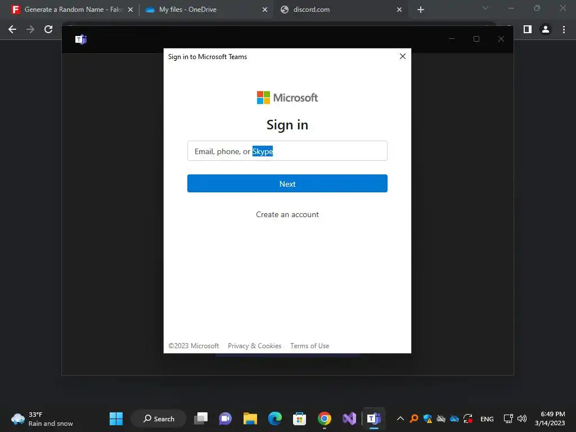Open the weather widget Rain and snow
576x432 pixels.
point(42,418)
